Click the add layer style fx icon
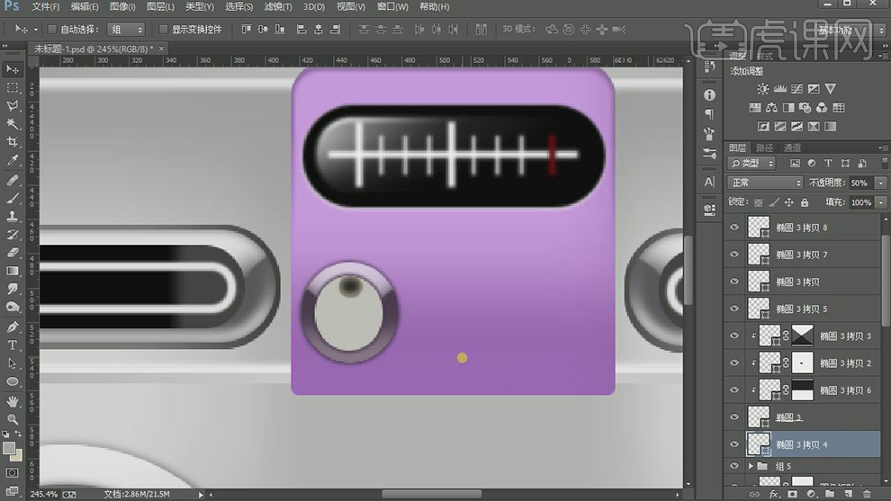891x501 pixels. tap(773, 494)
